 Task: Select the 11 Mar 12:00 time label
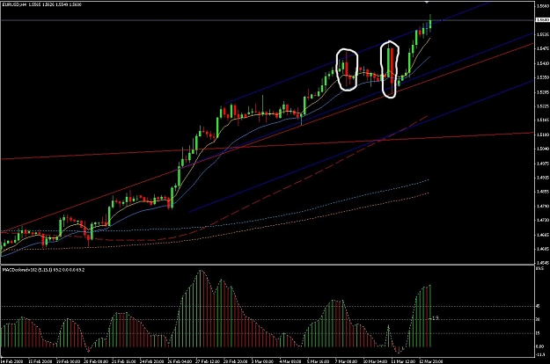(403, 360)
